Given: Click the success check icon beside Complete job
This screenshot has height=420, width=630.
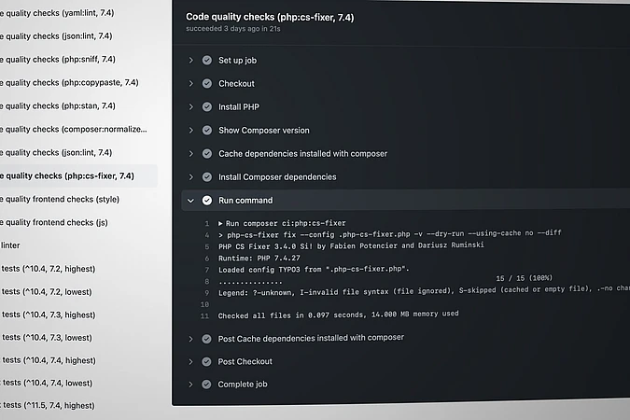Looking at the screenshot, I should tap(206, 385).
